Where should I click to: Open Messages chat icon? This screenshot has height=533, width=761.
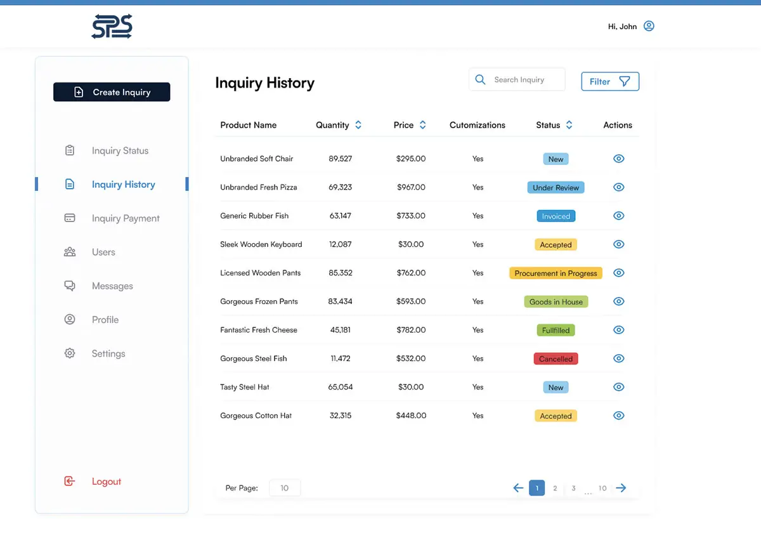tap(70, 286)
